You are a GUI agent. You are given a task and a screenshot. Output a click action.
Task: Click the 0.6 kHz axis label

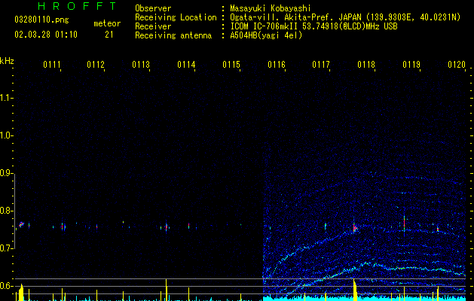[6, 286]
